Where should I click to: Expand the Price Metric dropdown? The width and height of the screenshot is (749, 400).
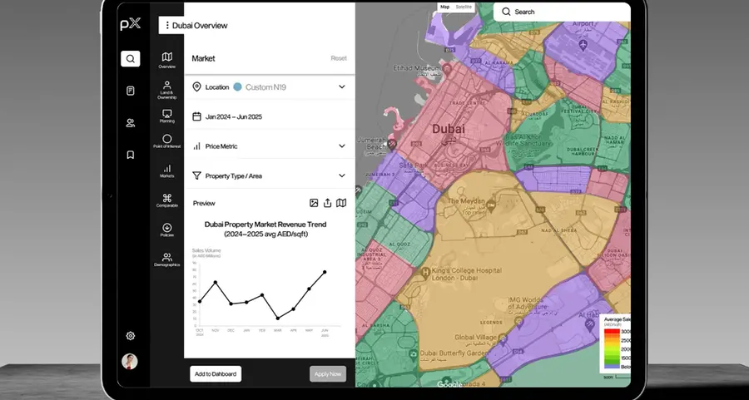tap(341, 146)
